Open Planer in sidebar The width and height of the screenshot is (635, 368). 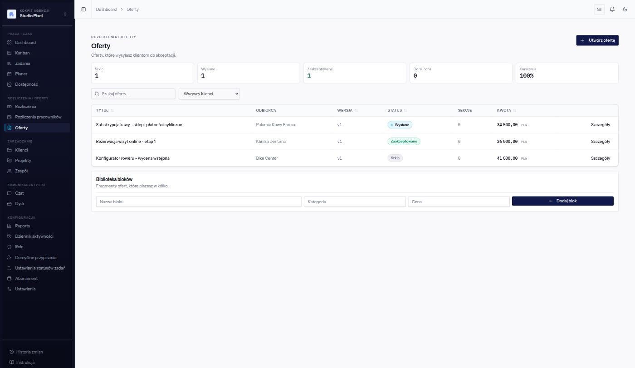pyautogui.click(x=37, y=74)
